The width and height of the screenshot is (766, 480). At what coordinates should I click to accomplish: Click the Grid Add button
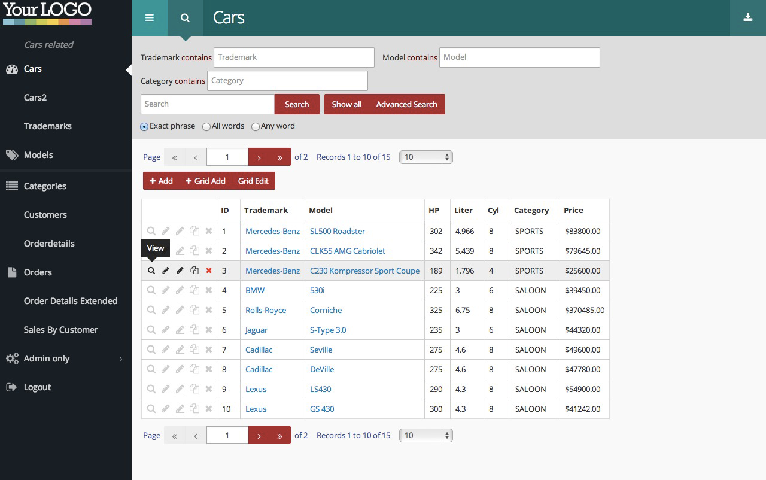205,181
